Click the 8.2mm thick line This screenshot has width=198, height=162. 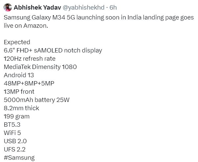[x=21, y=108]
